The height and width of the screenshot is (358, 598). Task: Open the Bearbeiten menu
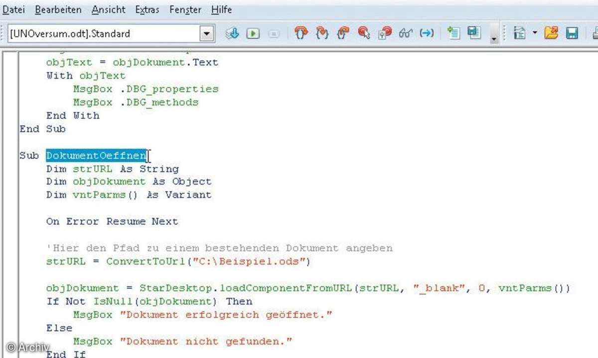(x=58, y=9)
